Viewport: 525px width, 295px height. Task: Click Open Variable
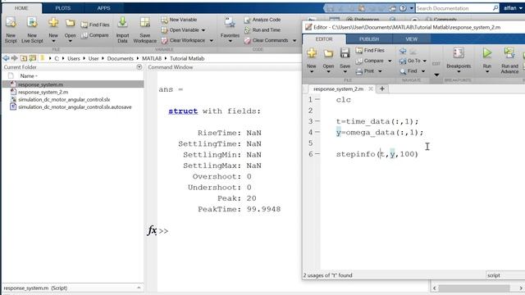click(x=180, y=30)
